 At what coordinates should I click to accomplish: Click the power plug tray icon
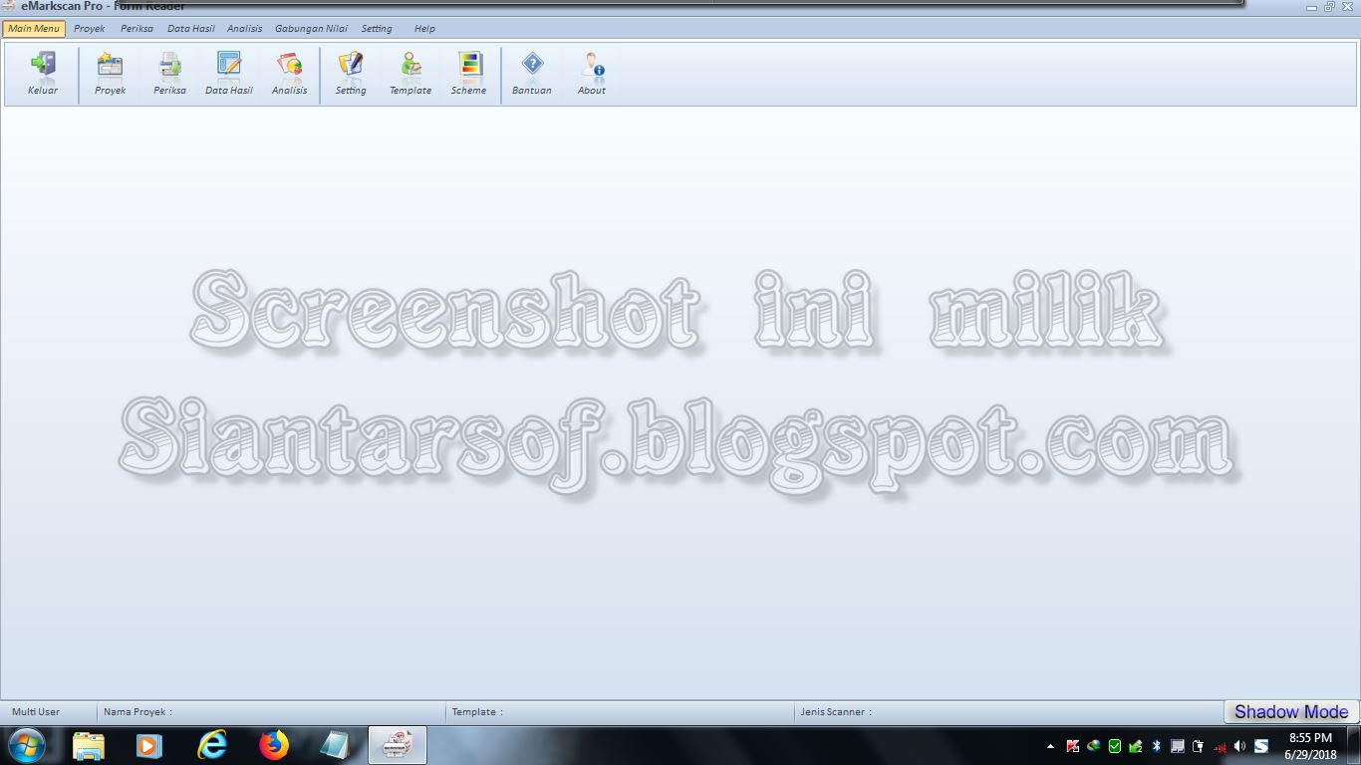click(x=1198, y=746)
